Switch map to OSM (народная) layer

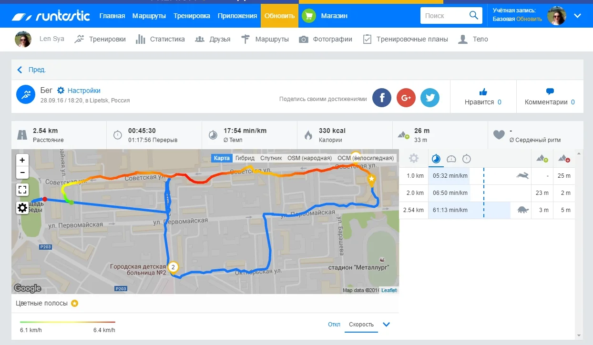click(309, 158)
